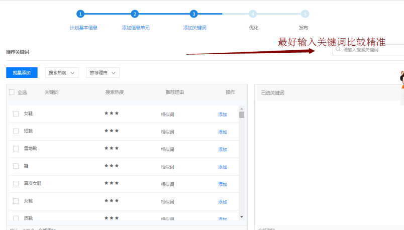Expand the 推荐理由 filter dropdown

tap(104, 73)
